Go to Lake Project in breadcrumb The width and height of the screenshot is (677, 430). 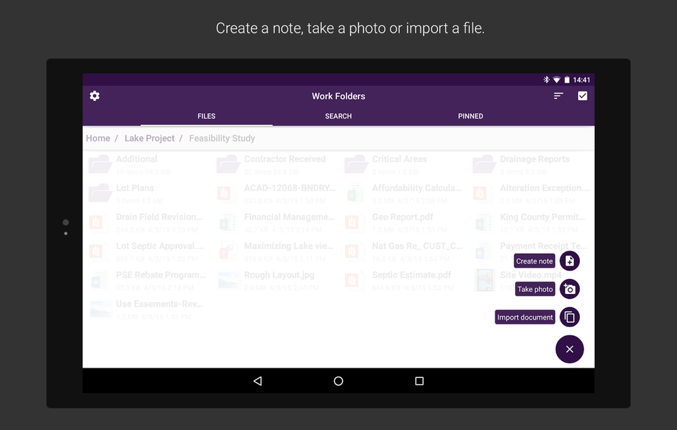coord(149,138)
